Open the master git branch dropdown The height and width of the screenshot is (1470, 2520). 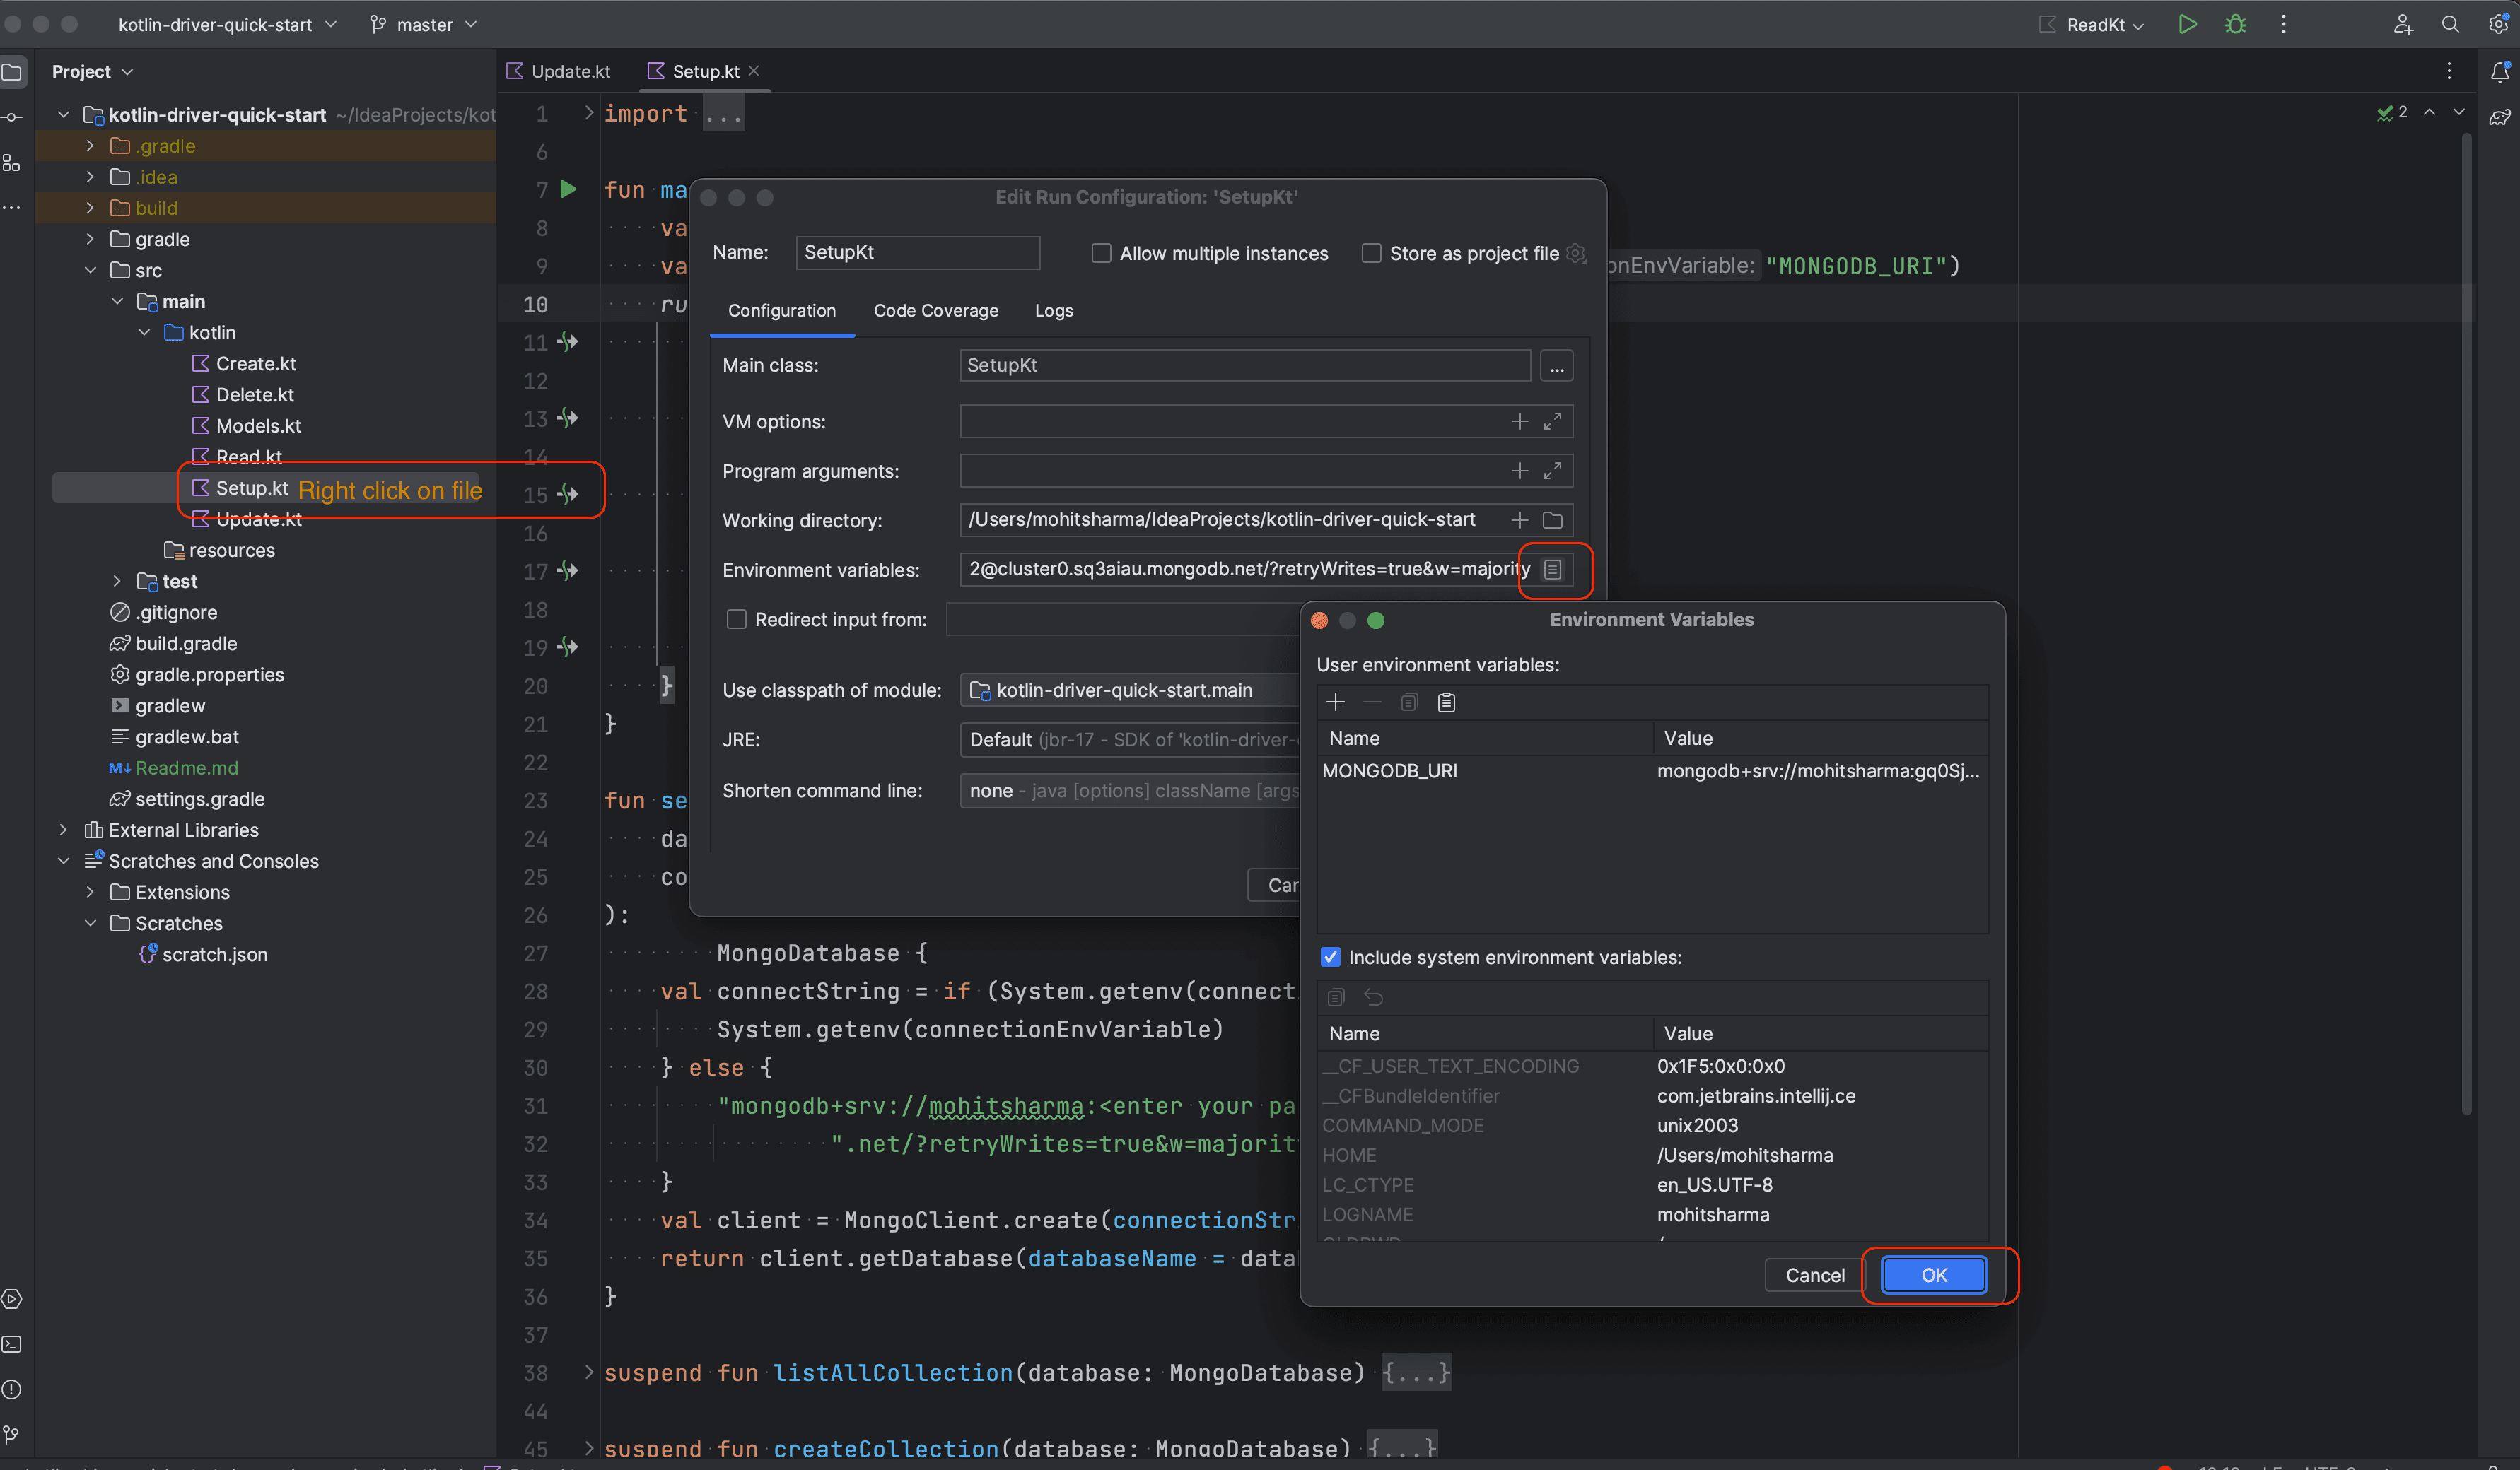point(424,24)
